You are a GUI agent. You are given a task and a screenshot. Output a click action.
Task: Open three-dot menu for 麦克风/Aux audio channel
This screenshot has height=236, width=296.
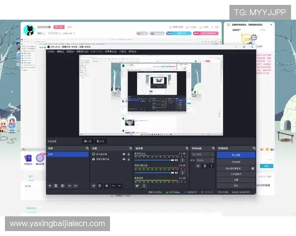[x=183, y=160]
